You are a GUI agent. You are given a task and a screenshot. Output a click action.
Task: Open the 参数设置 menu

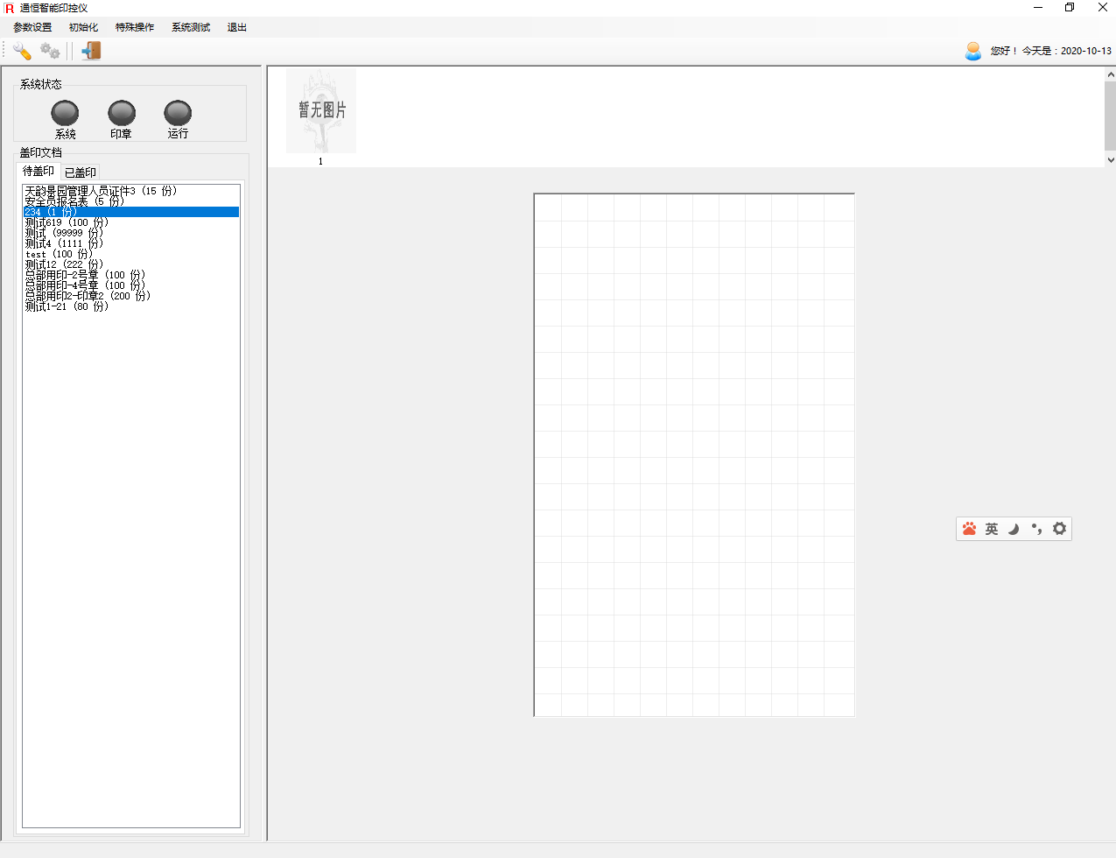(x=32, y=27)
